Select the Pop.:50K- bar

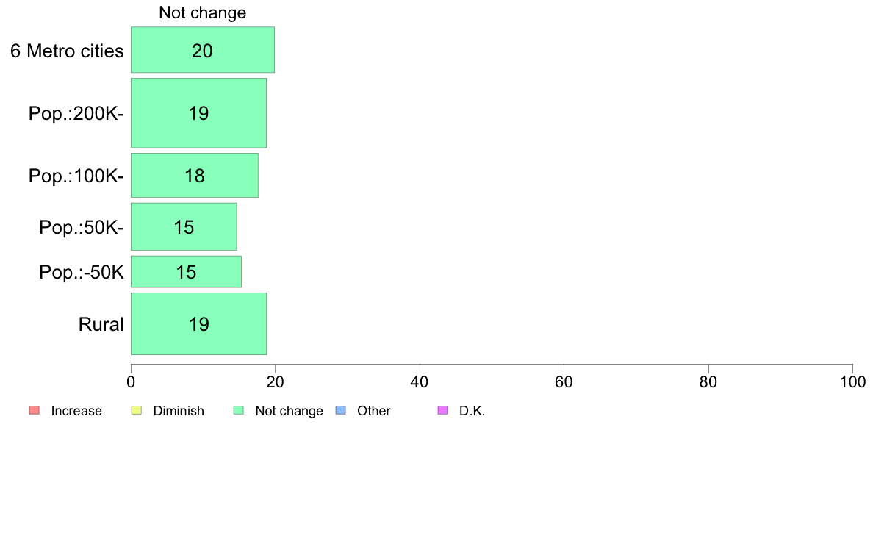(184, 227)
